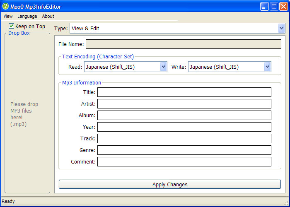Click the Moo0 app icon in title bar
290x207 pixels.
point(5,7)
